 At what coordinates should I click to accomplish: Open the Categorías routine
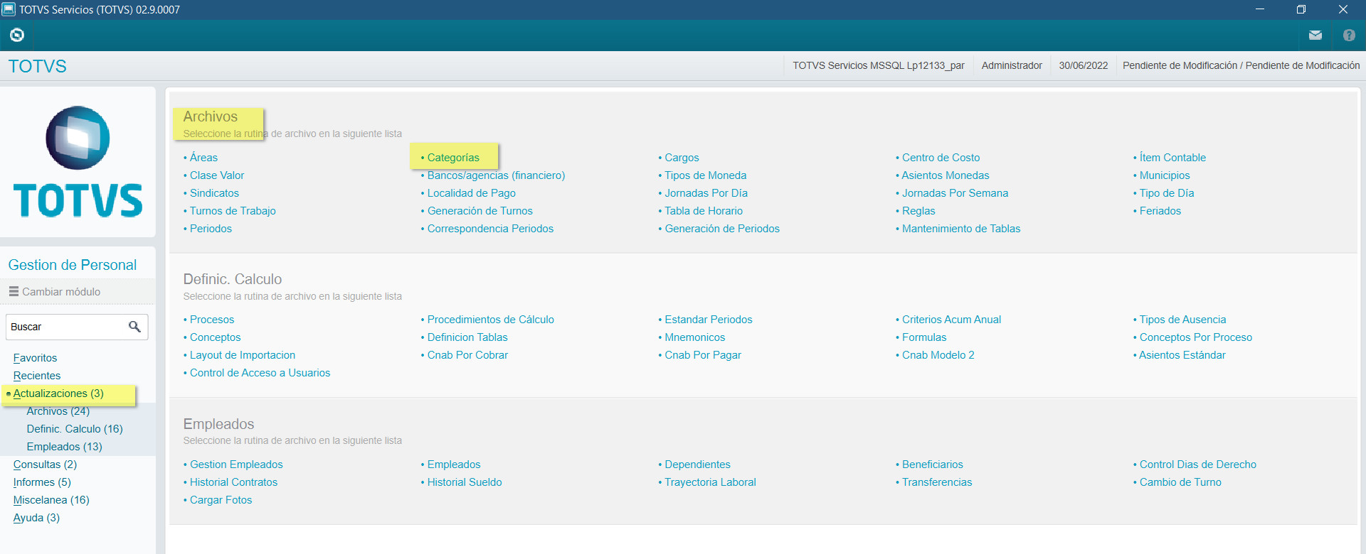coord(453,158)
